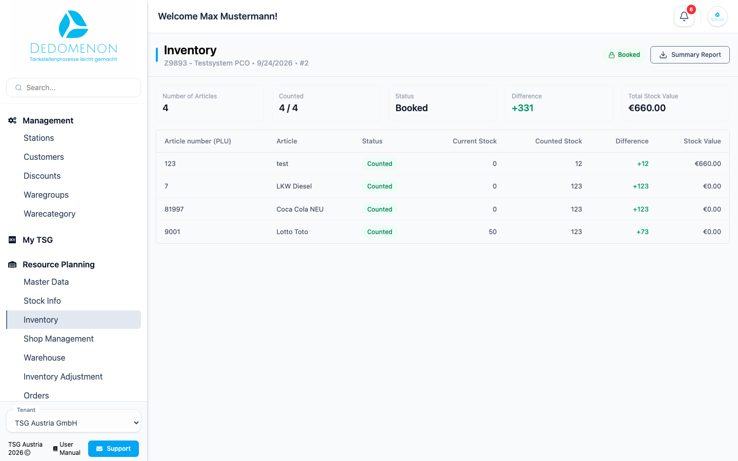Click the My TSG dev icon

12,240
